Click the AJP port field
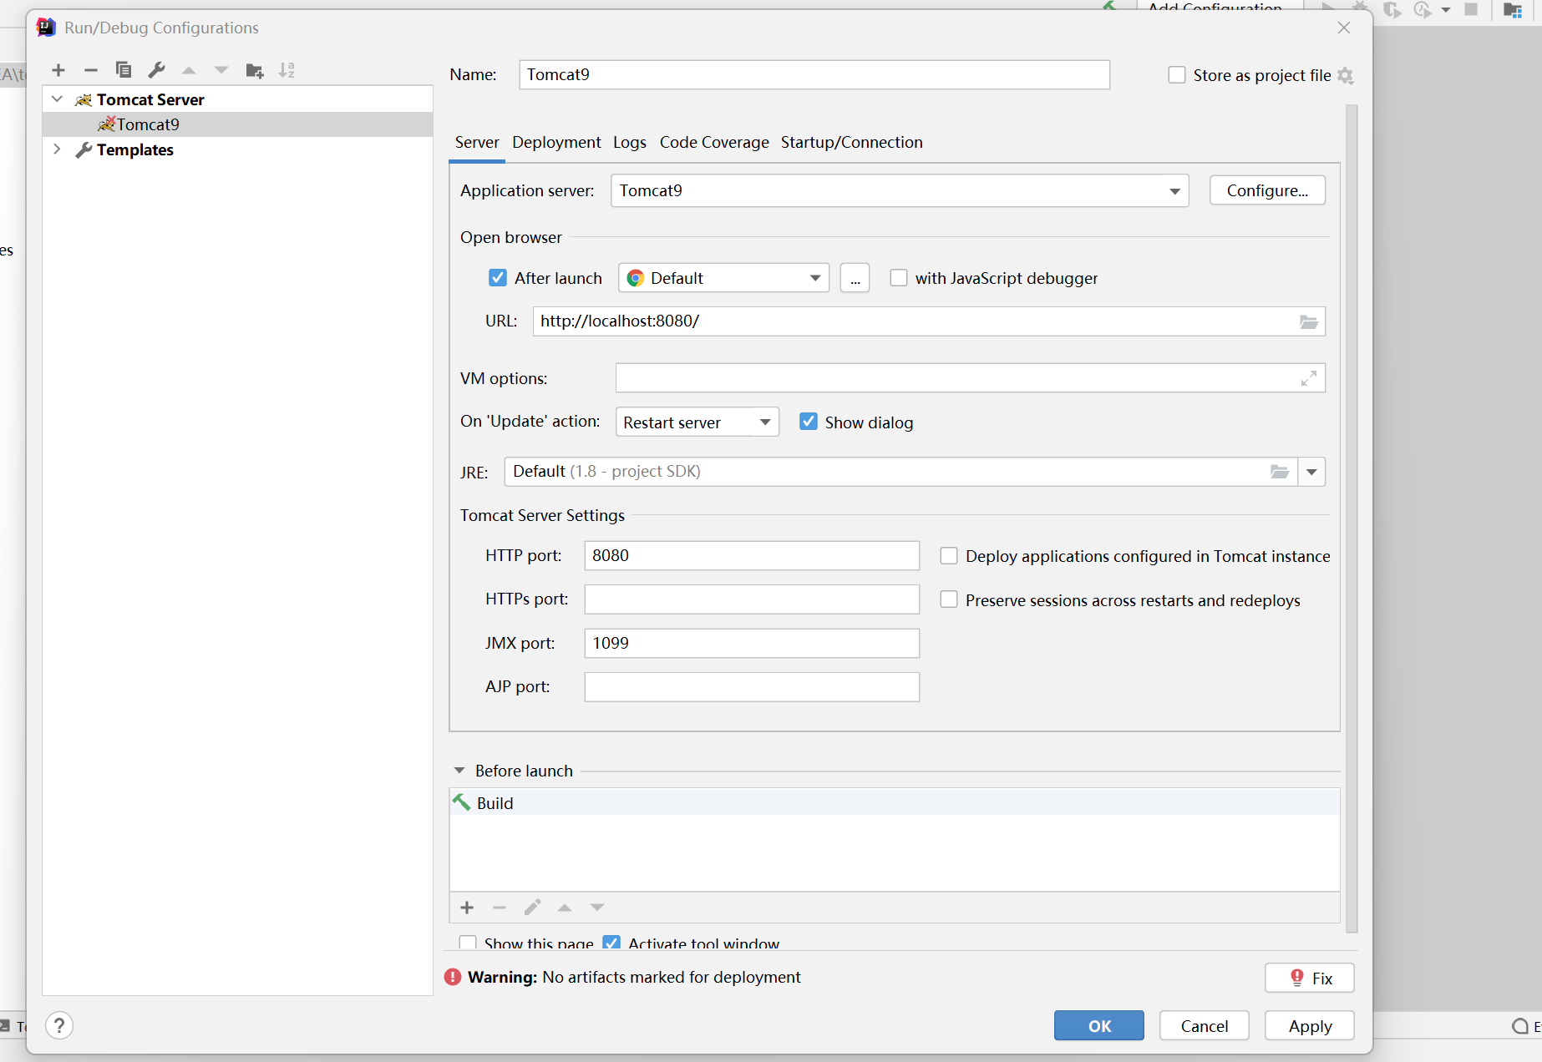Screen dimensions: 1542x1062 click(752, 686)
